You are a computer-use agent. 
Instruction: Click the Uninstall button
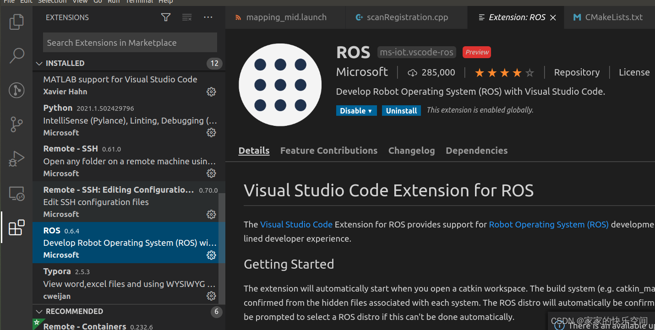click(x=401, y=110)
